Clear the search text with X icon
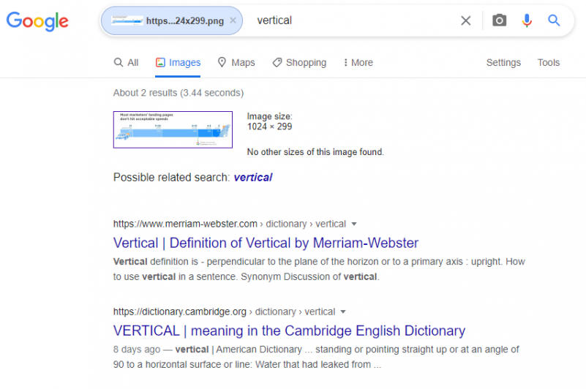 point(466,20)
